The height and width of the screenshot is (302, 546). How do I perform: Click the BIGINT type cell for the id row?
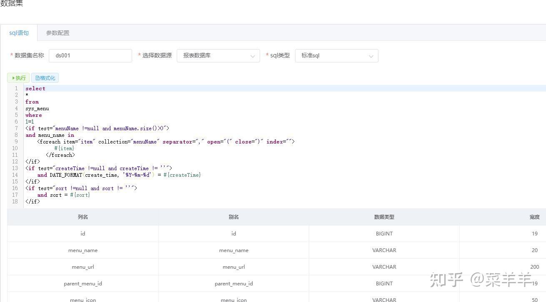coord(384,233)
